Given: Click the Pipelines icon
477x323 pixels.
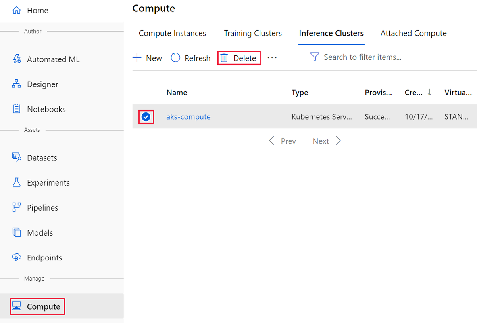Looking at the screenshot, I should click(17, 207).
